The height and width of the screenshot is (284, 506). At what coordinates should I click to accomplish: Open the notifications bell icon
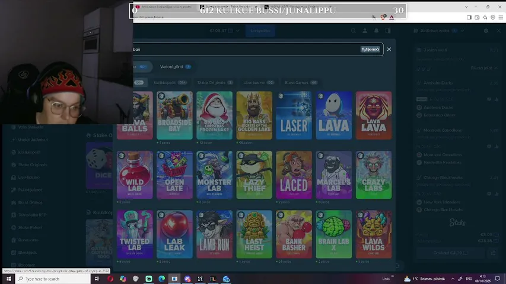[376, 31]
